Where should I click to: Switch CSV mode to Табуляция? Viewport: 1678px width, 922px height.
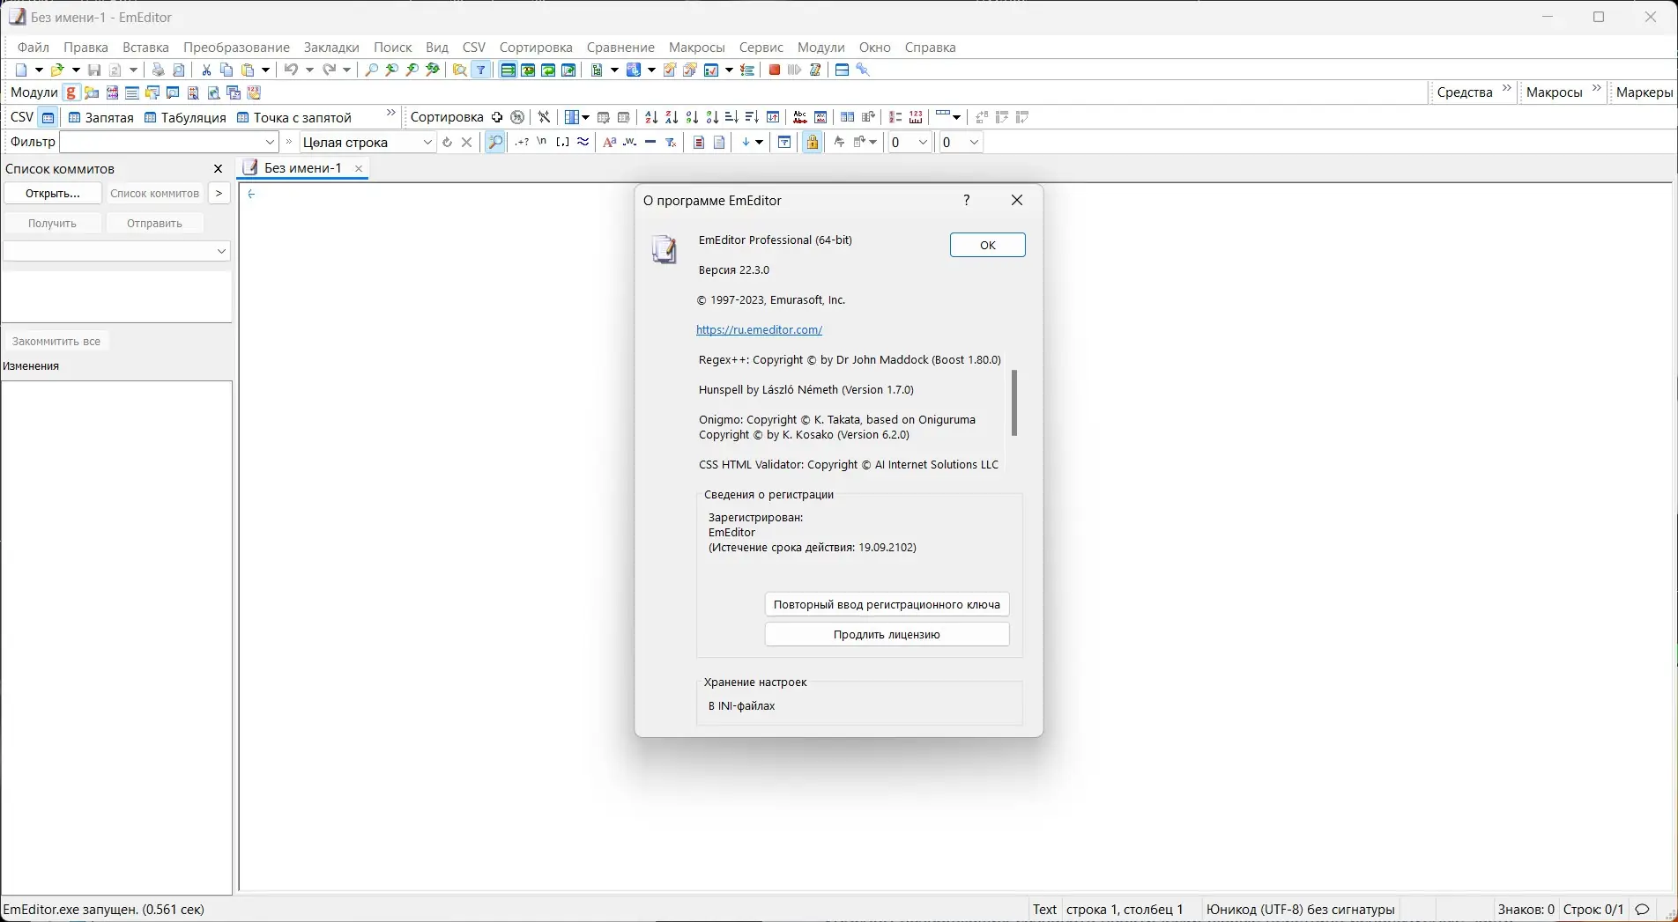[184, 117]
